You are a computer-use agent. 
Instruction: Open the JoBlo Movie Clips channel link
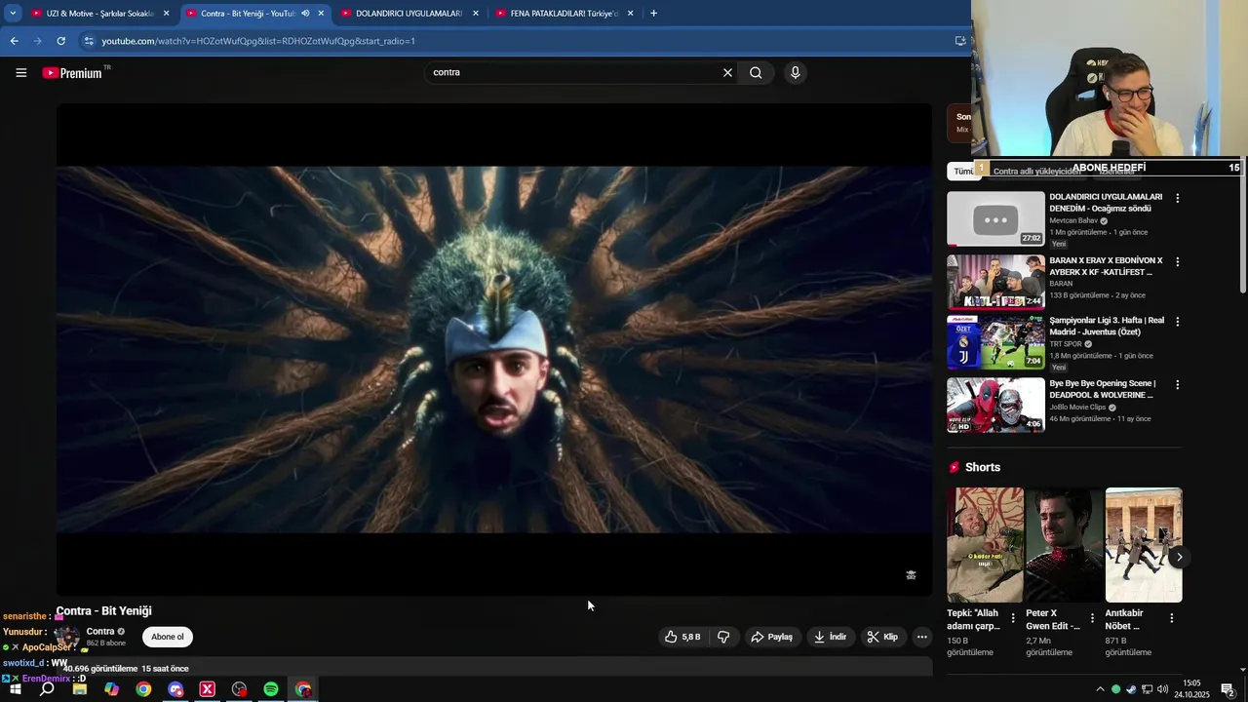[x=1077, y=408]
